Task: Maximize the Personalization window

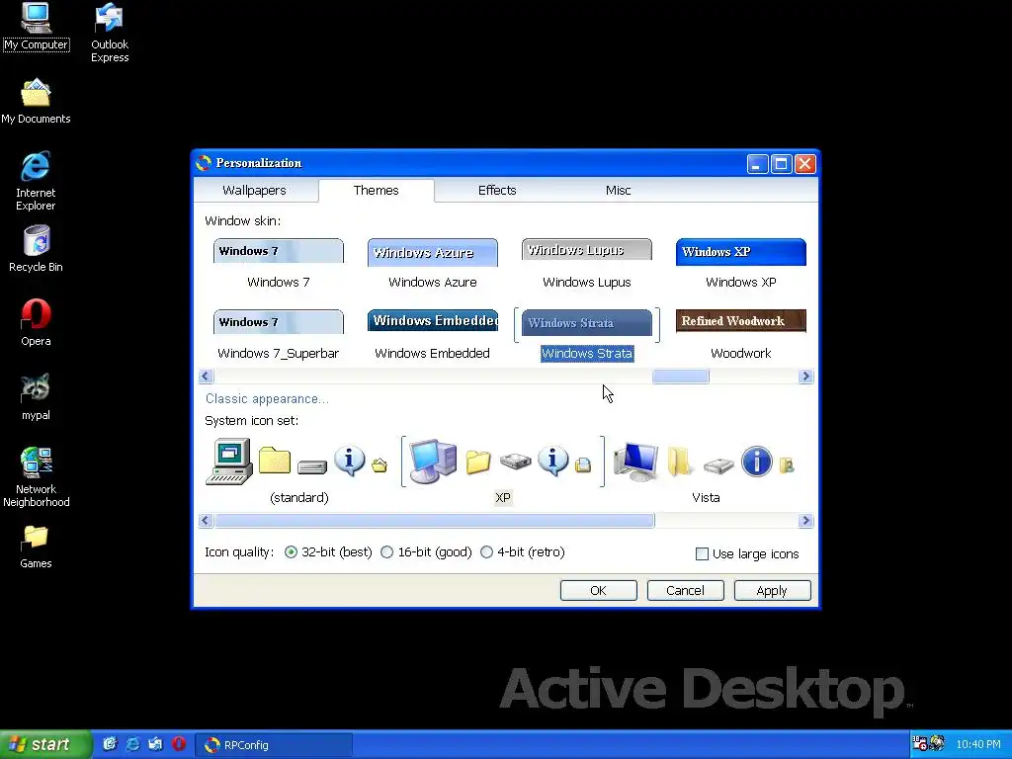Action: click(x=781, y=164)
